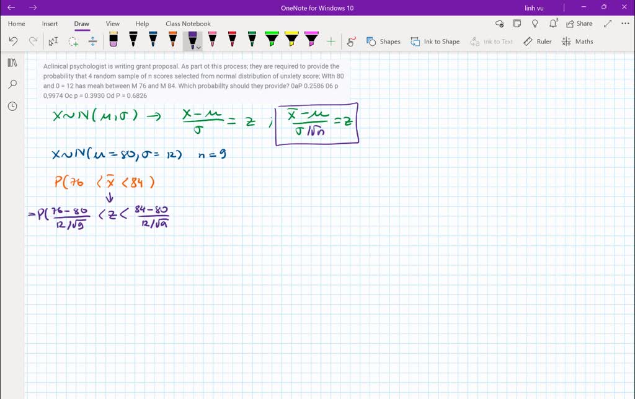Click the account name linh vu

coord(534,8)
